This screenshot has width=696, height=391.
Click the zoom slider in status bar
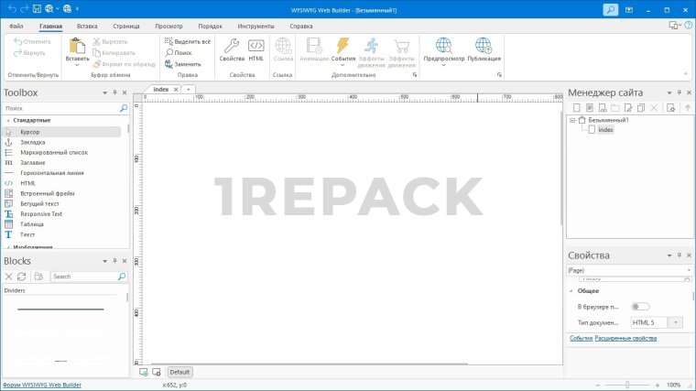pos(627,385)
